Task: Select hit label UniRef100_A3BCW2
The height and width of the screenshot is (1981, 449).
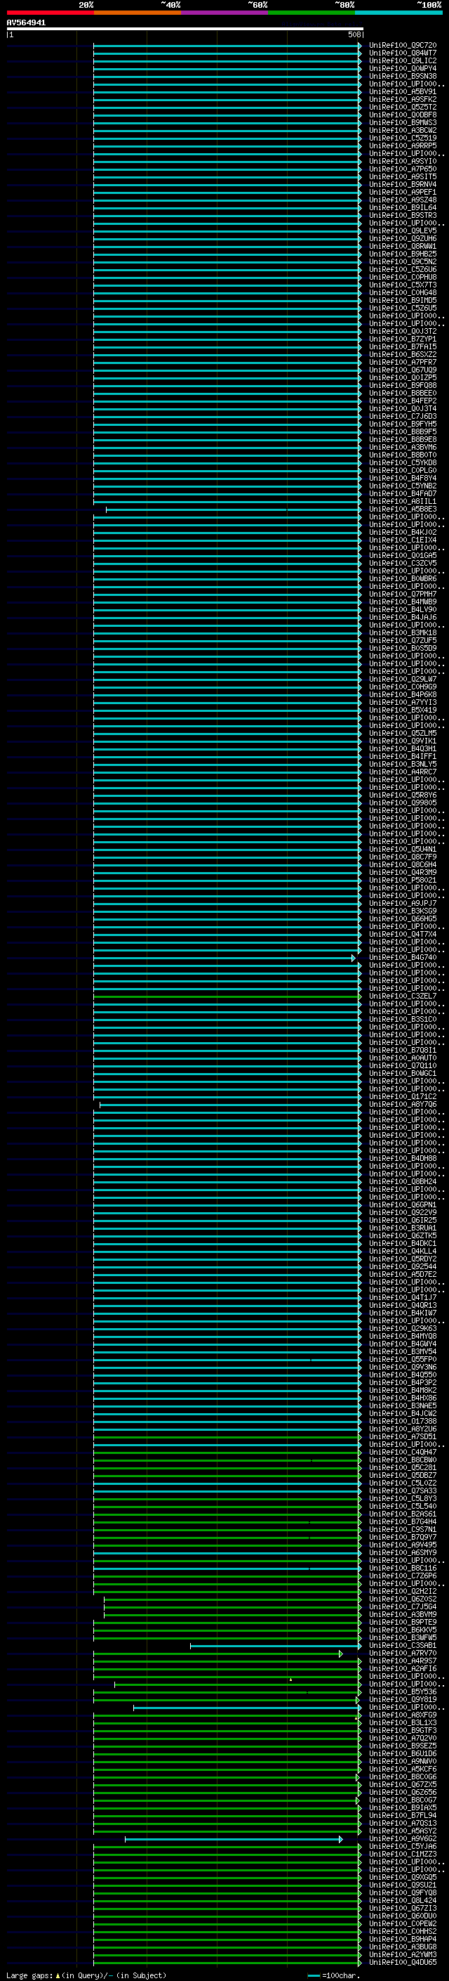Action: tap(402, 130)
